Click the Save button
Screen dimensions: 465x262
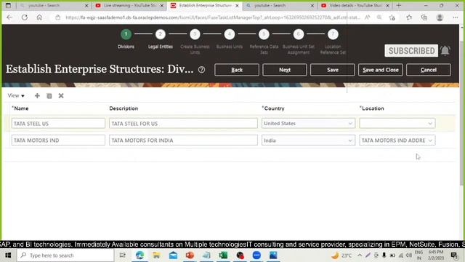pos(333,70)
